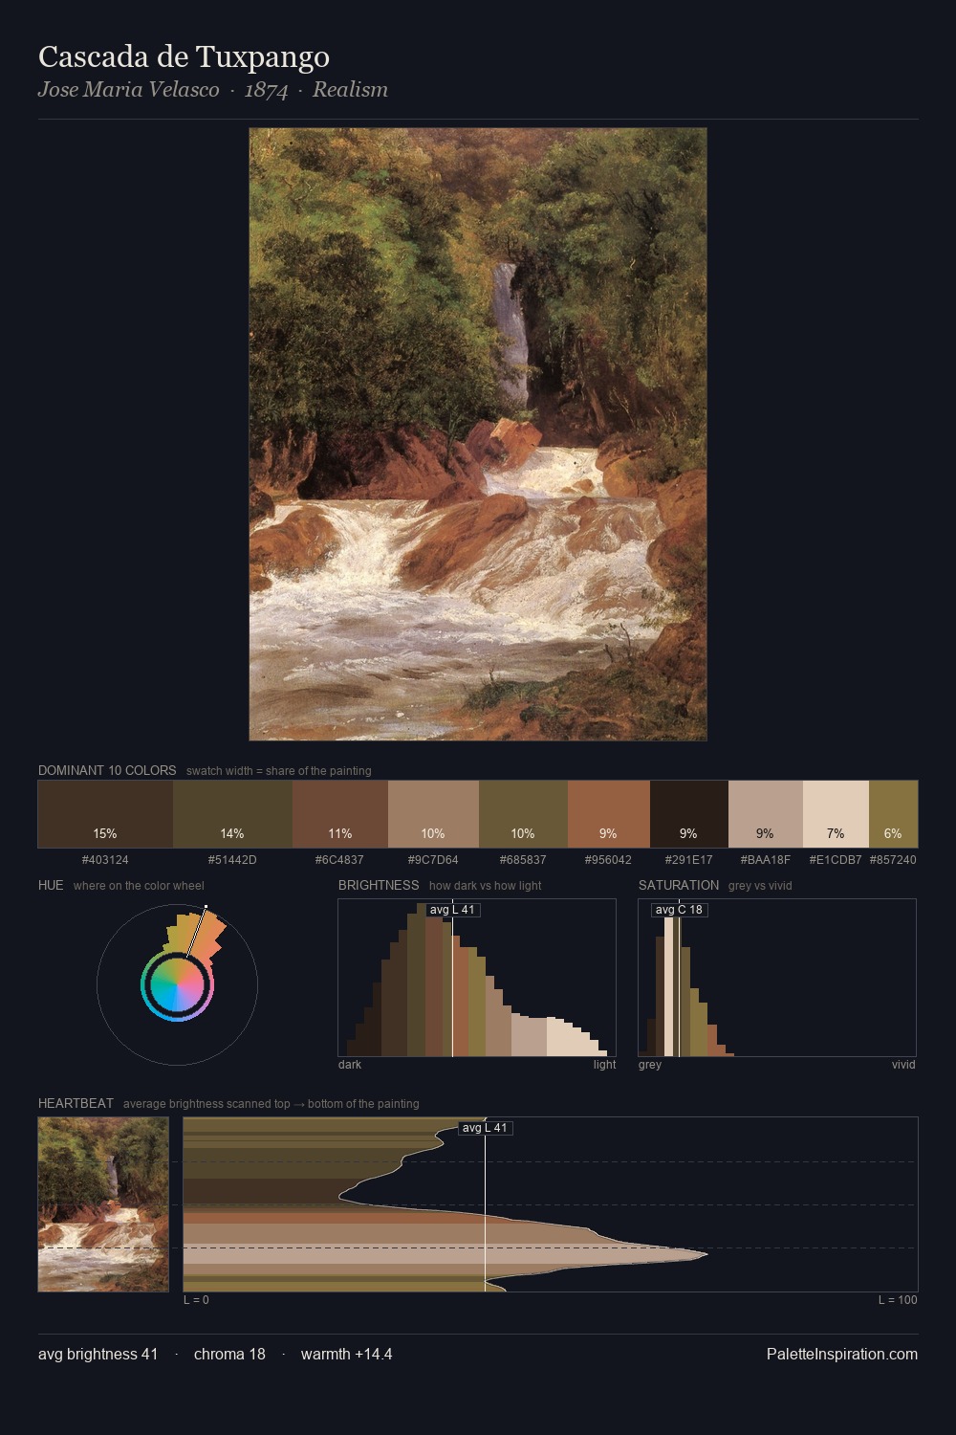
Task: Click the 'BRIGHTNESS' section heading
Action: (x=379, y=885)
